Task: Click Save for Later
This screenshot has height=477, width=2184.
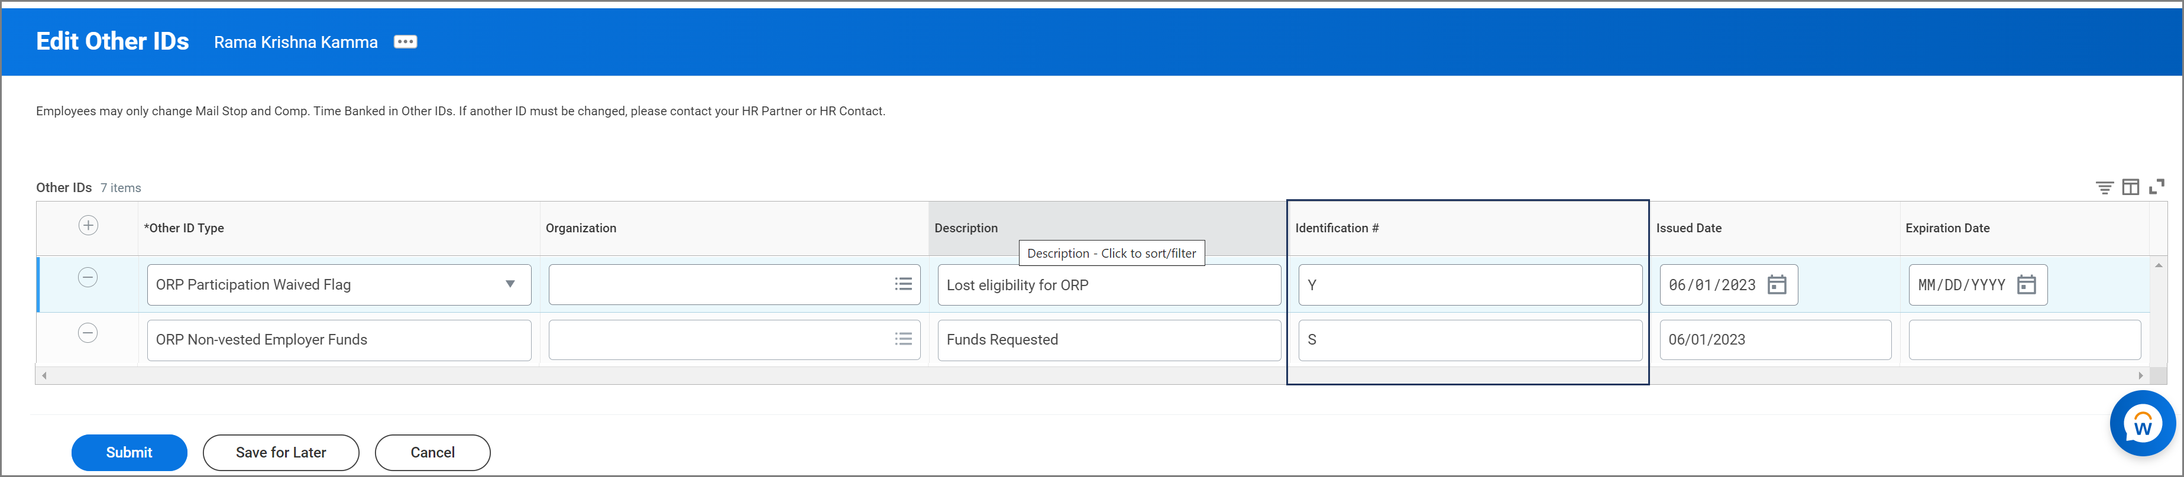Action: pyautogui.click(x=281, y=452)
